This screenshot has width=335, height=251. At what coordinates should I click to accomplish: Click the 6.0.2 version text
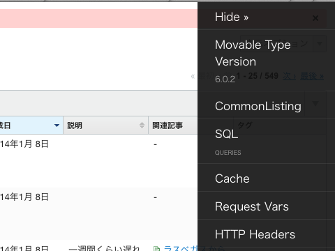tap(225, 79)
